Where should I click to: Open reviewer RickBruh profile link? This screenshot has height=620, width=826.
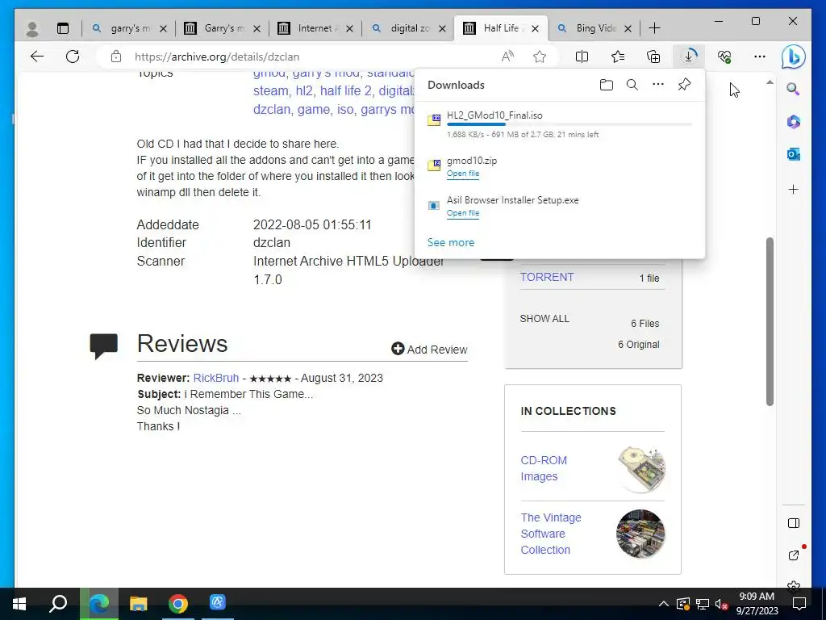(x=216, y=378)
